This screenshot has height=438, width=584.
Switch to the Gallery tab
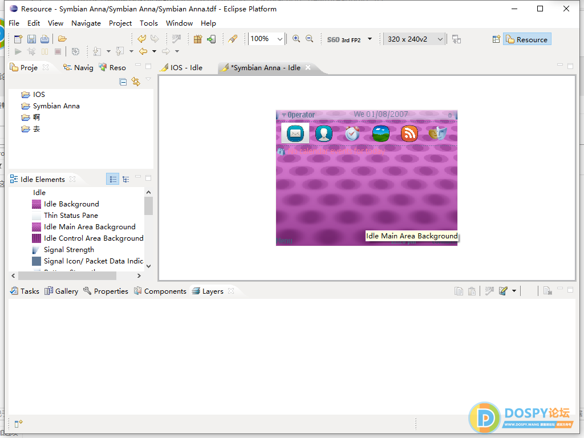coord(62,291)
